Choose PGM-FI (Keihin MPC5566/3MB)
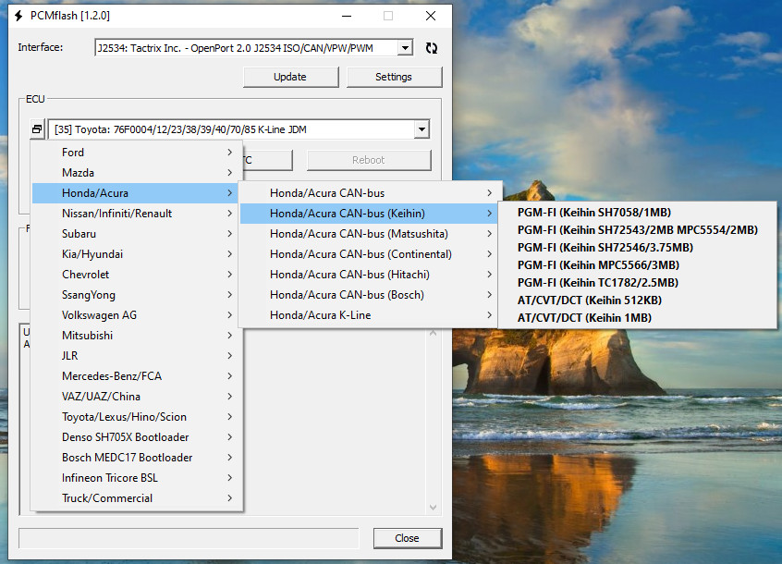Viewport: 782px width, 564px height. 638,264
